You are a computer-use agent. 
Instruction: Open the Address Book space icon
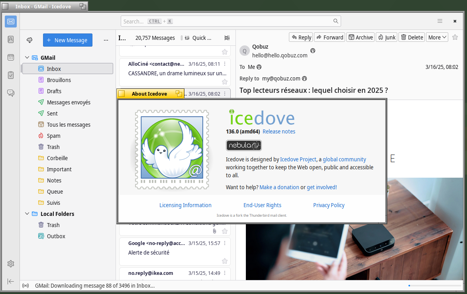[x=11, y=39]
